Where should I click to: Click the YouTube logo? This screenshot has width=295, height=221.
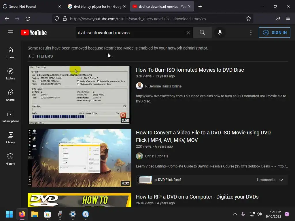tap(34, 33)
